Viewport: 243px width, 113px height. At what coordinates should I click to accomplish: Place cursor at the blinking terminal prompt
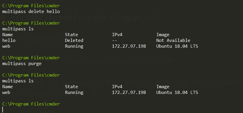[3, 110]
